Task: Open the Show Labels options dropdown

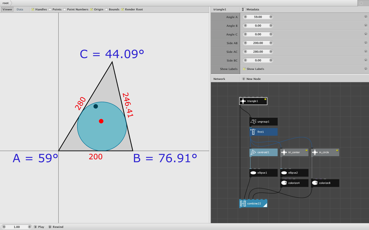Action: [x=366, y=69]
